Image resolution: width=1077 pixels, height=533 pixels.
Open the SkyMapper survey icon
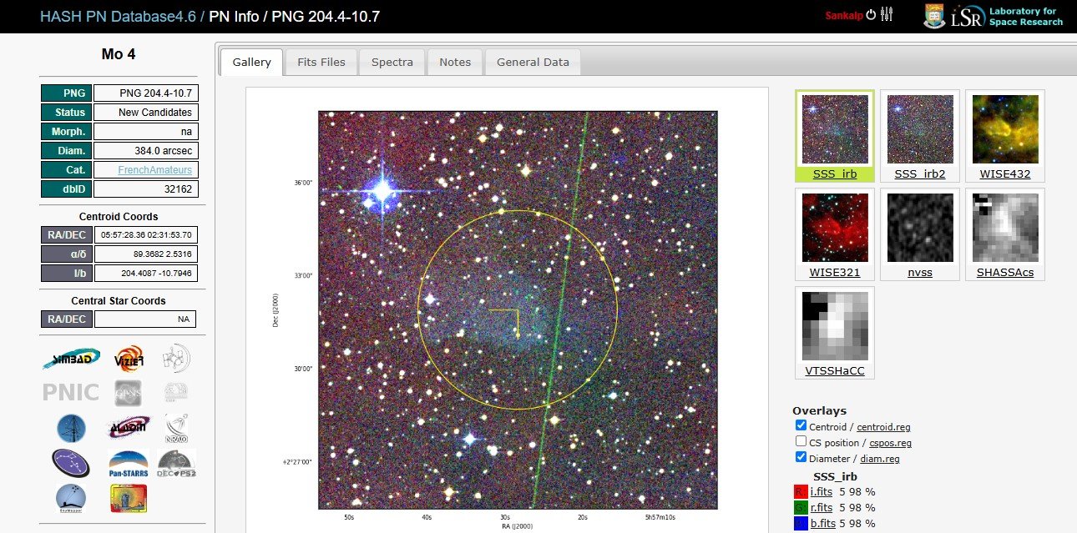pyautogui.click(x=72, y=497)
